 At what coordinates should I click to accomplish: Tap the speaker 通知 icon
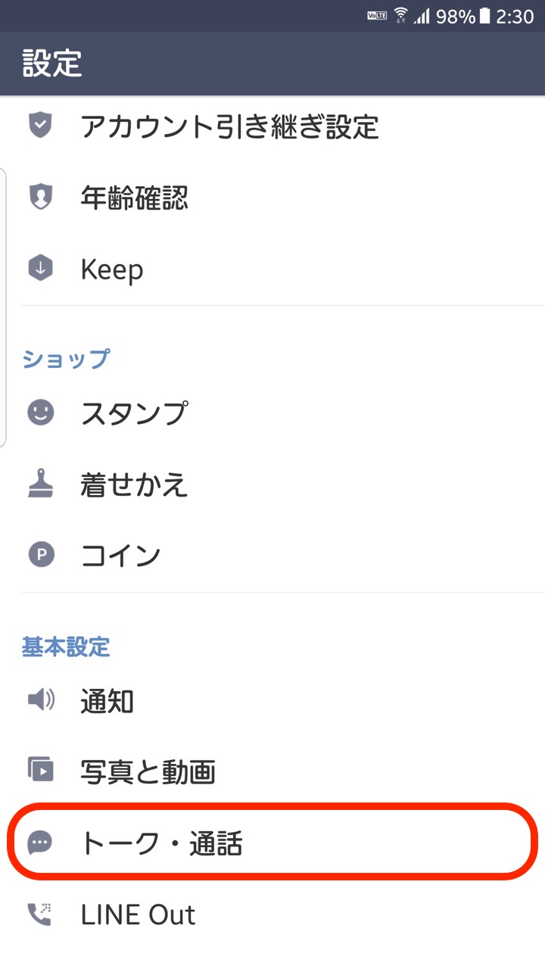pos(41,700)
